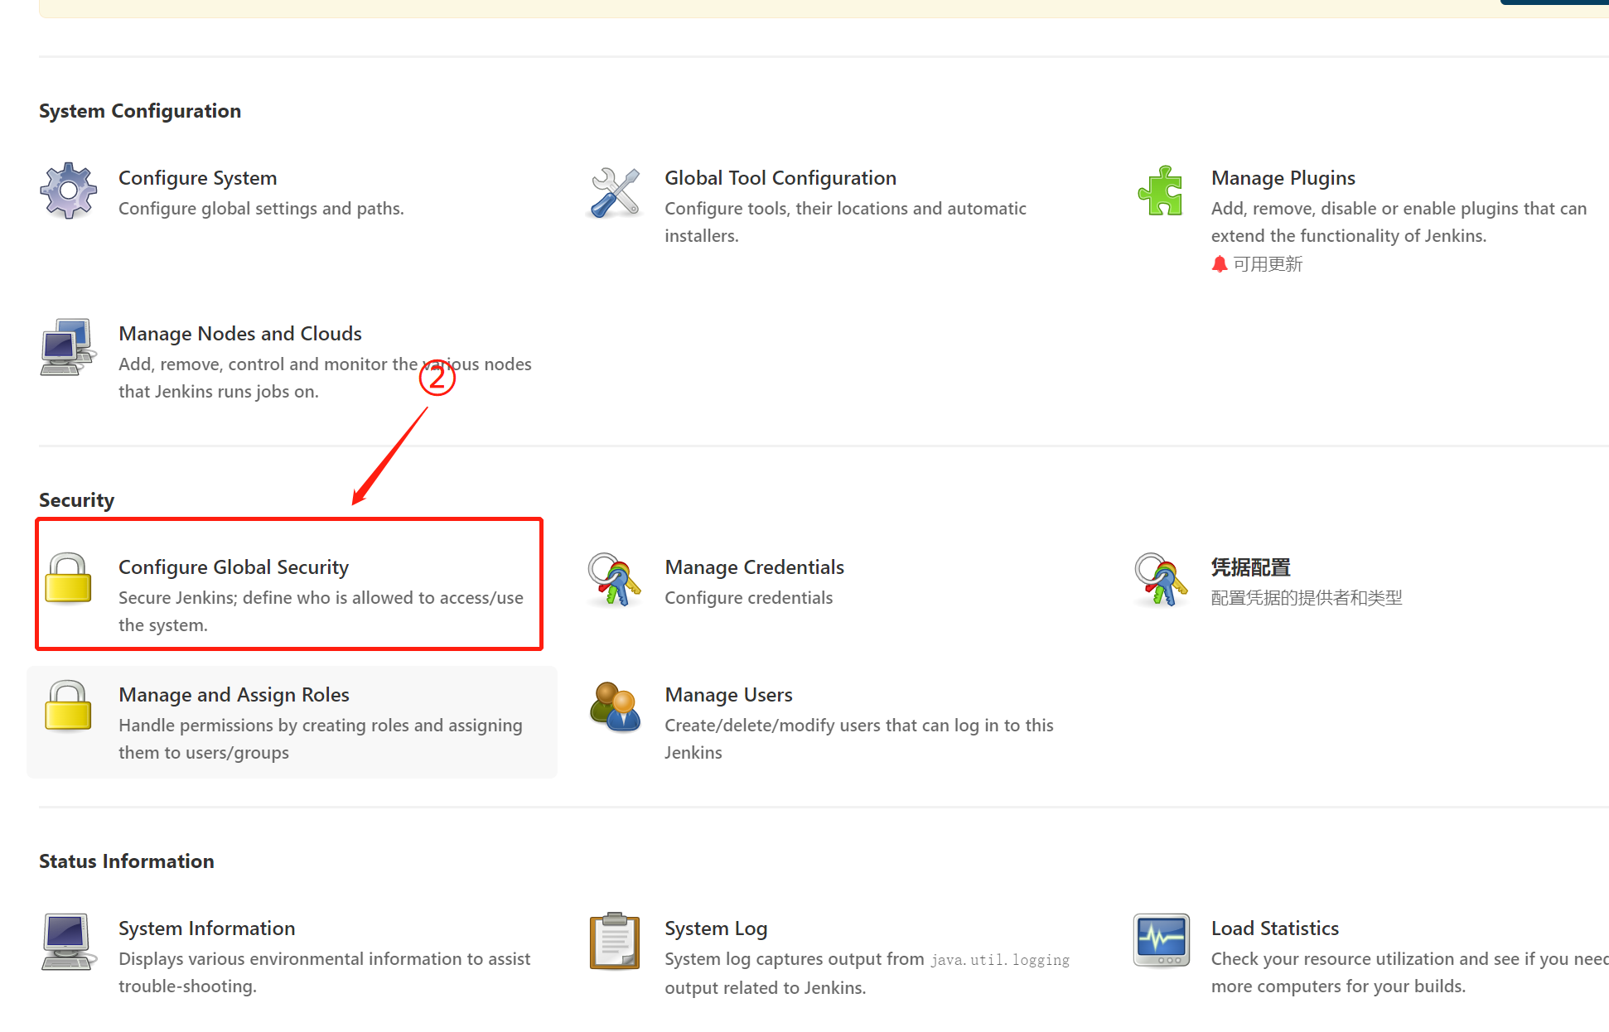Open the Manage Users link

(x=728, y=695)
